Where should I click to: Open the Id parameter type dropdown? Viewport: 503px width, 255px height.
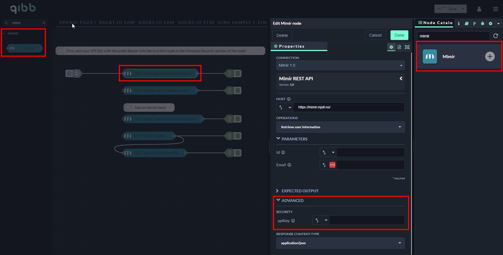coord(328,152)
